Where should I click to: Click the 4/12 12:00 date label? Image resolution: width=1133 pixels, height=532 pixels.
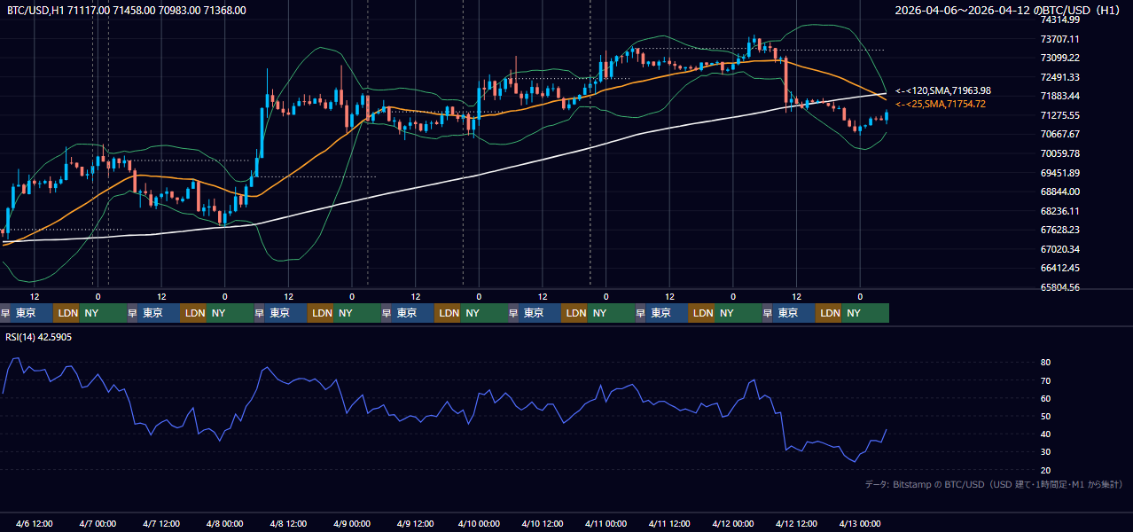(797, 523)
